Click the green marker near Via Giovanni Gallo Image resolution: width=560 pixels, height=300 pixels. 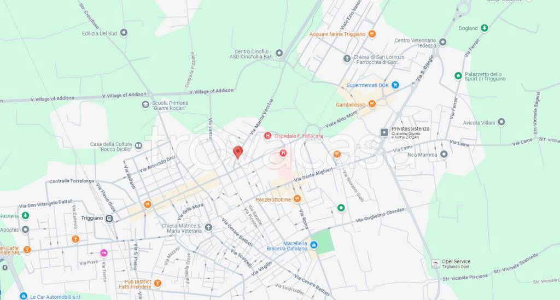(341, 208)
